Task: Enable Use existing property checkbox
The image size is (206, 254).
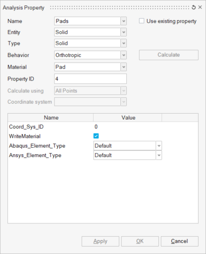Action: [x=142, y=21]
